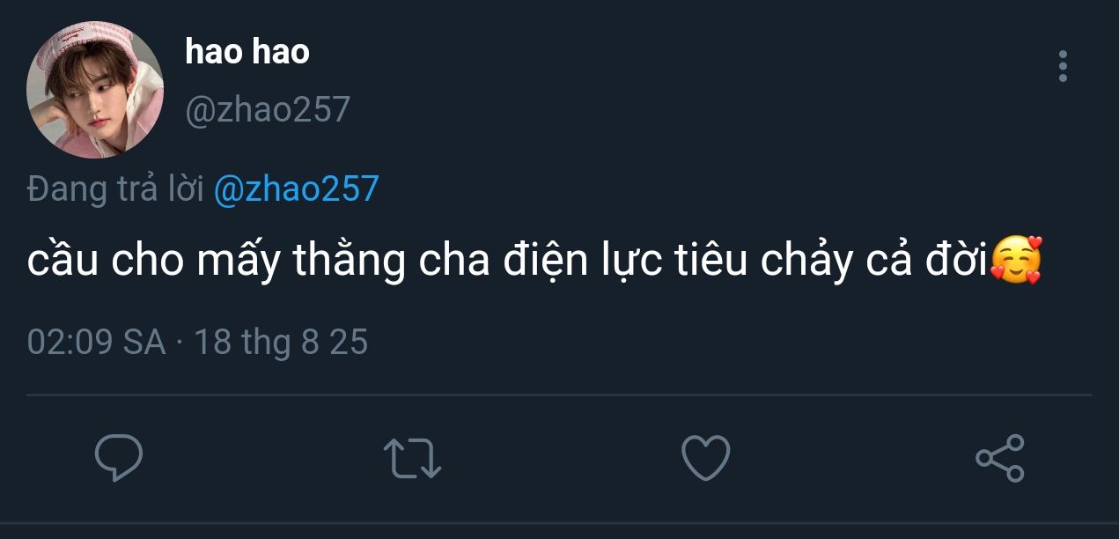The height and width of the screenshot is (539, 1119).
Task: Click the "Đang trả lời" label
Action: point(115,189)
